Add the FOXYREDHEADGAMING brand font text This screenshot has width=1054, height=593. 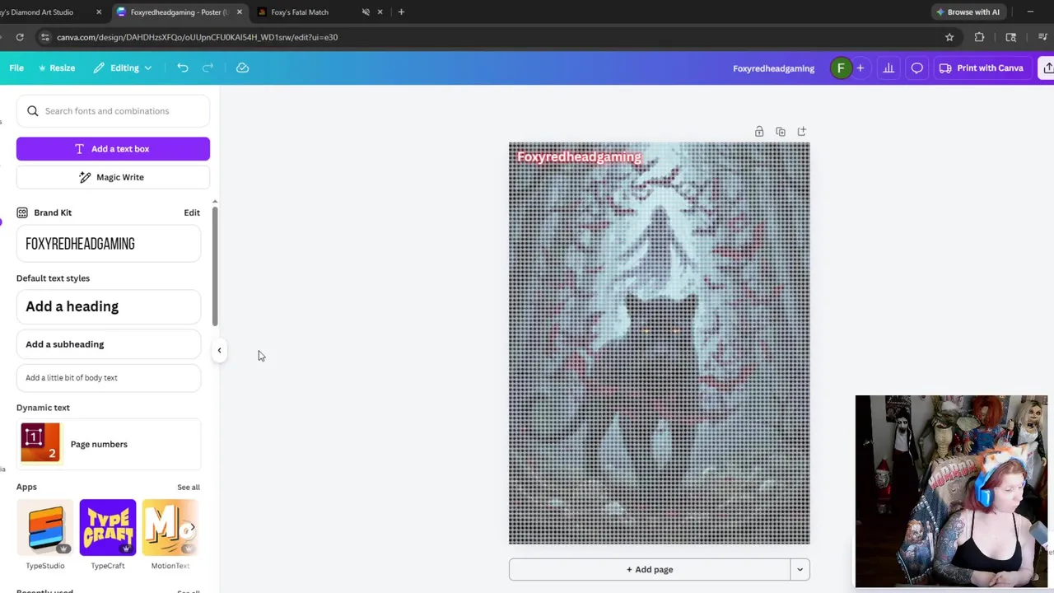coord(109,244)
